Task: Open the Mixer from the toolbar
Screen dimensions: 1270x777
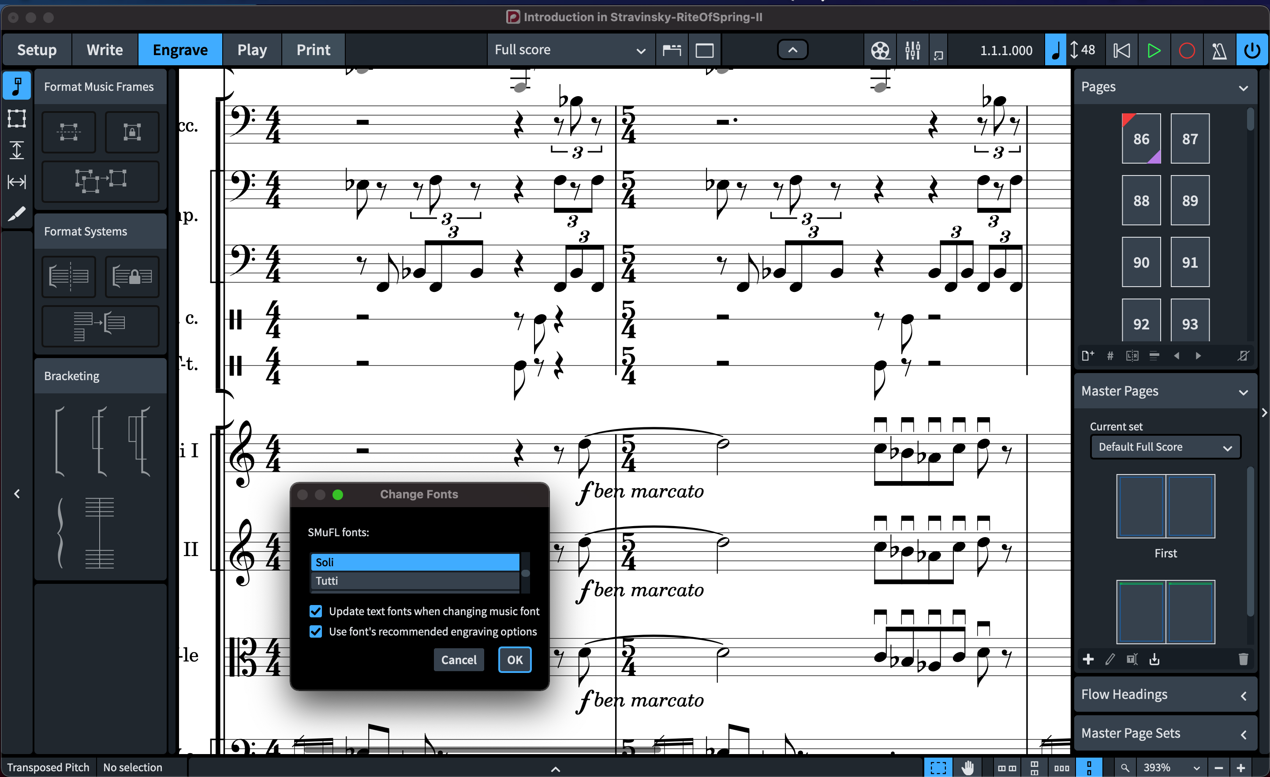Action: click(912, 50)
